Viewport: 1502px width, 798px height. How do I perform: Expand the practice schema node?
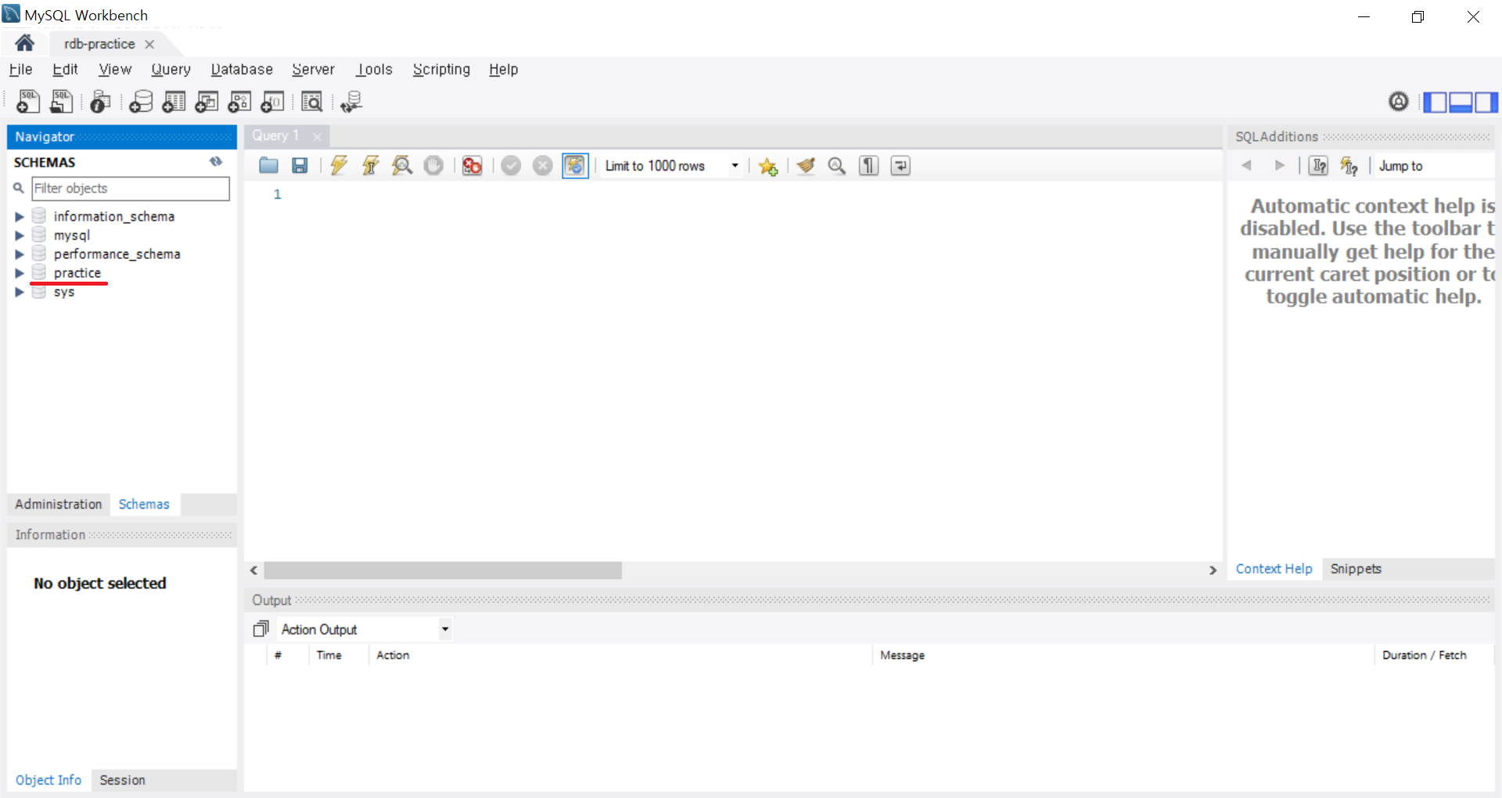point(20,273)
